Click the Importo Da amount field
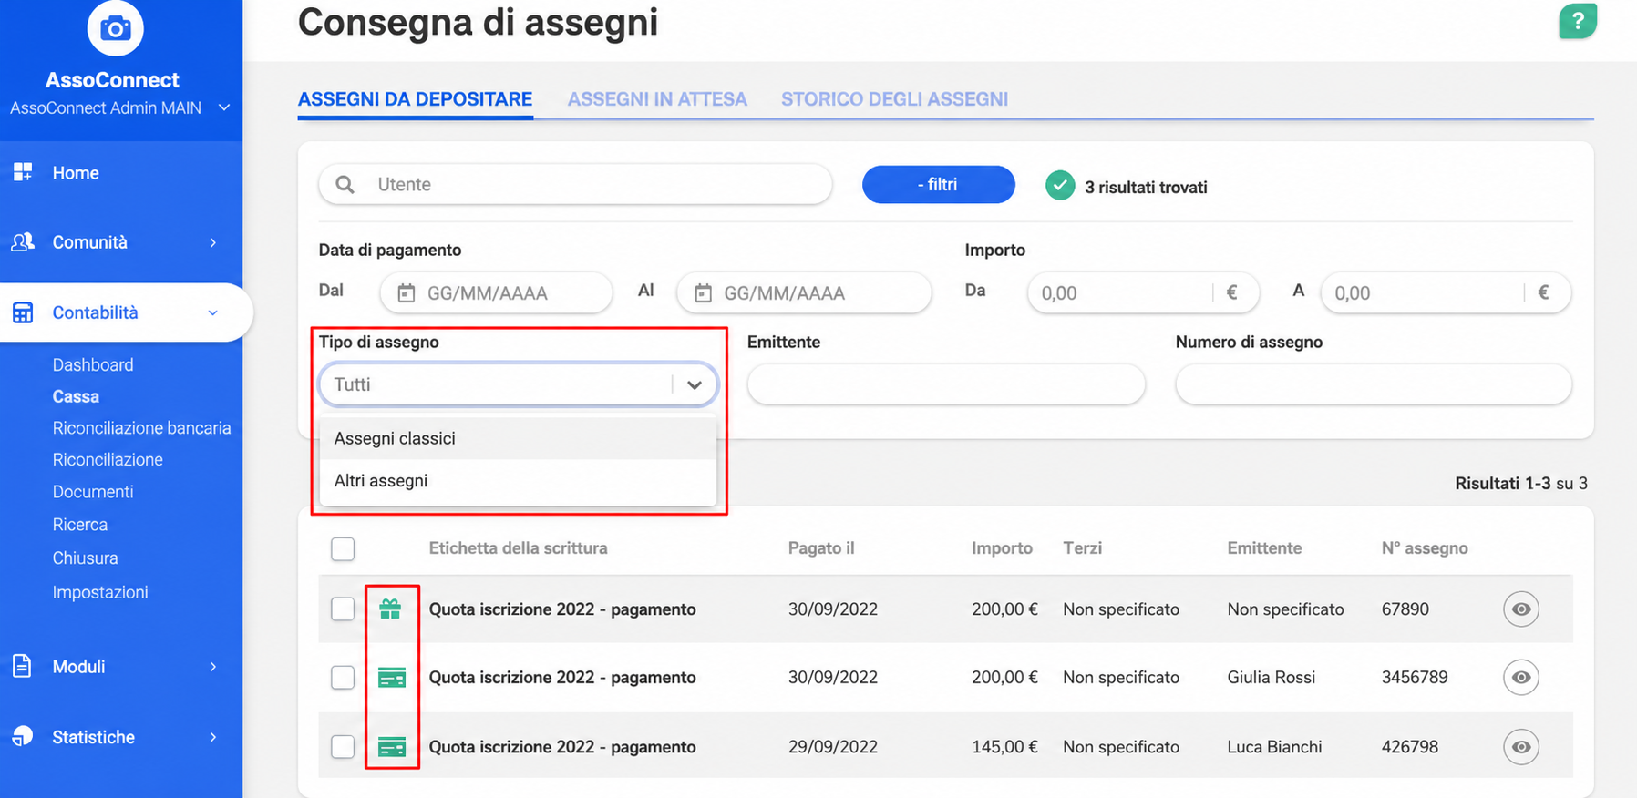1637x798 pixels. pyautogui.click(x=1143, y=292)
